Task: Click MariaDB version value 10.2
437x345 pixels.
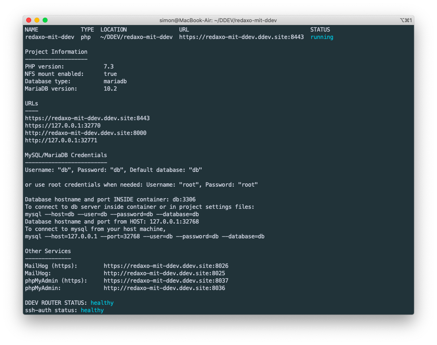Action: pos(110,89)
